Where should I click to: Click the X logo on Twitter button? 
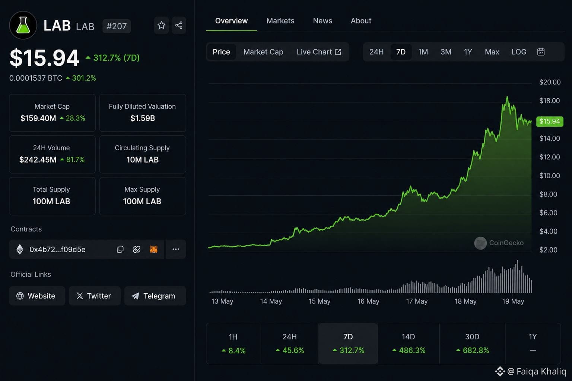click(80, 296)
